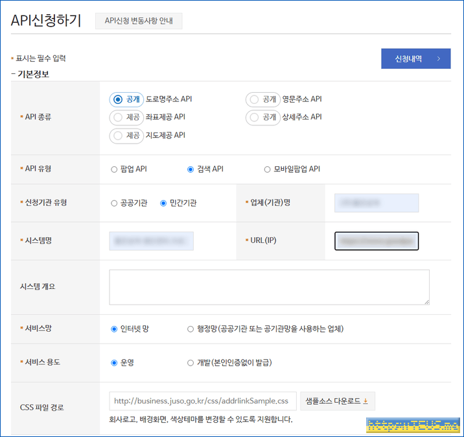
Task: Select 검색 API as the API type
Action: tap(191, 169)
